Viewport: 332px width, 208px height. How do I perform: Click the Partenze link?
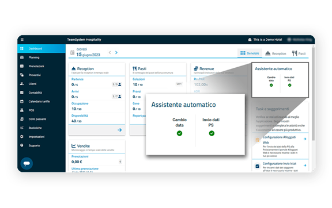tap(77, 79)
